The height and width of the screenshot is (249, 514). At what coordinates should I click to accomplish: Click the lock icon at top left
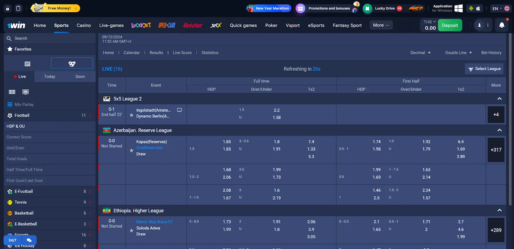(8, 8)
